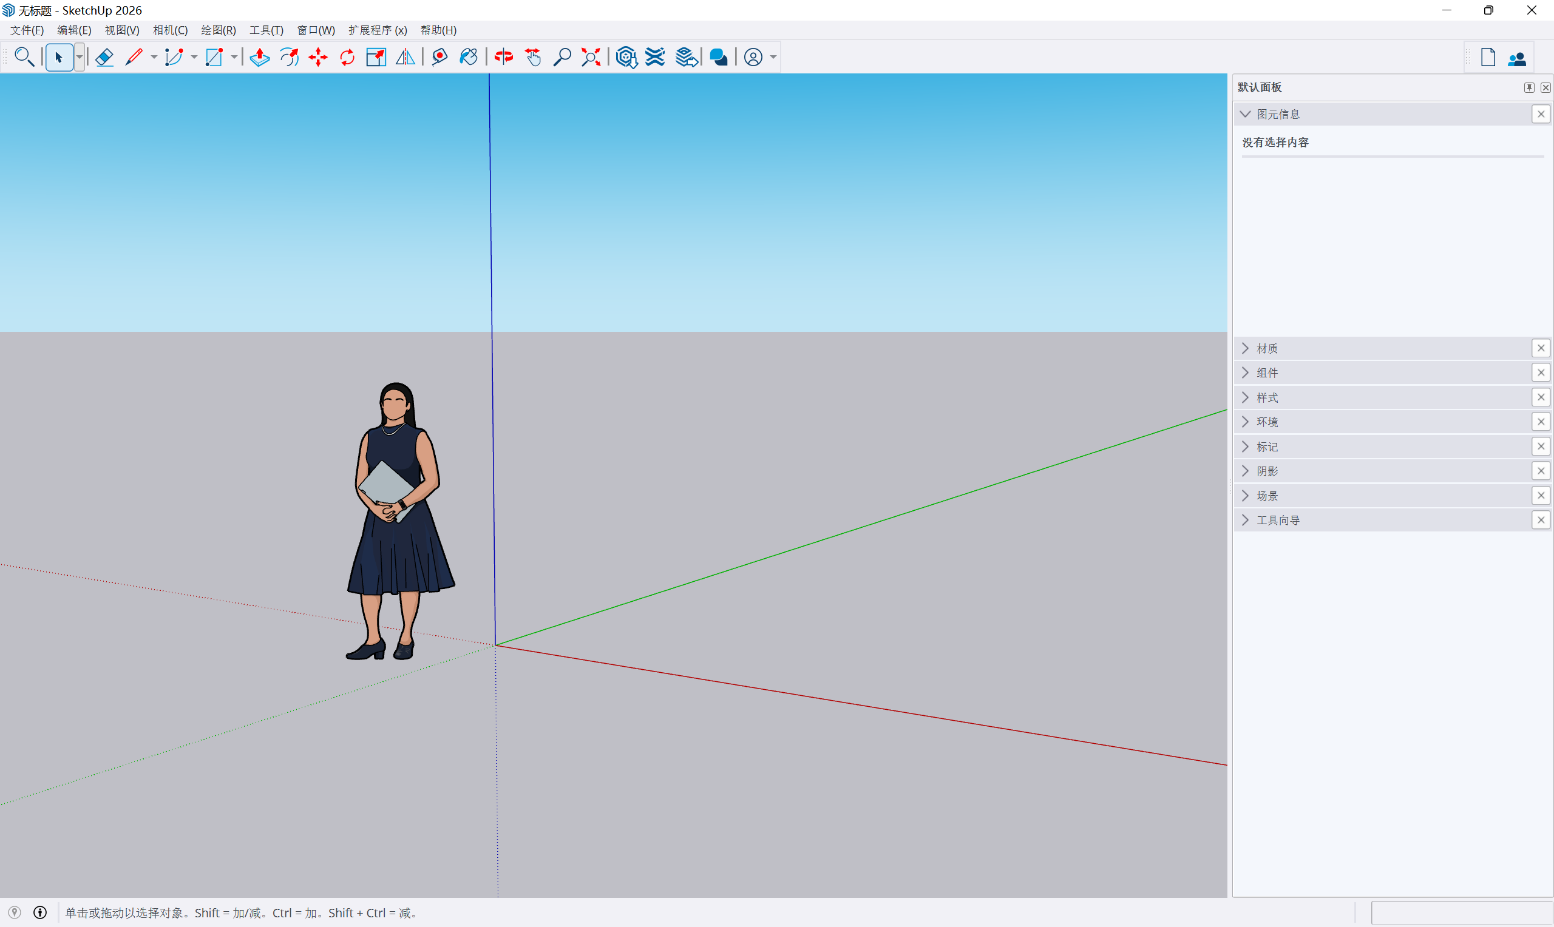
Task: Toggle the geolocation status bar icon
Action: [x=15, y=912]
